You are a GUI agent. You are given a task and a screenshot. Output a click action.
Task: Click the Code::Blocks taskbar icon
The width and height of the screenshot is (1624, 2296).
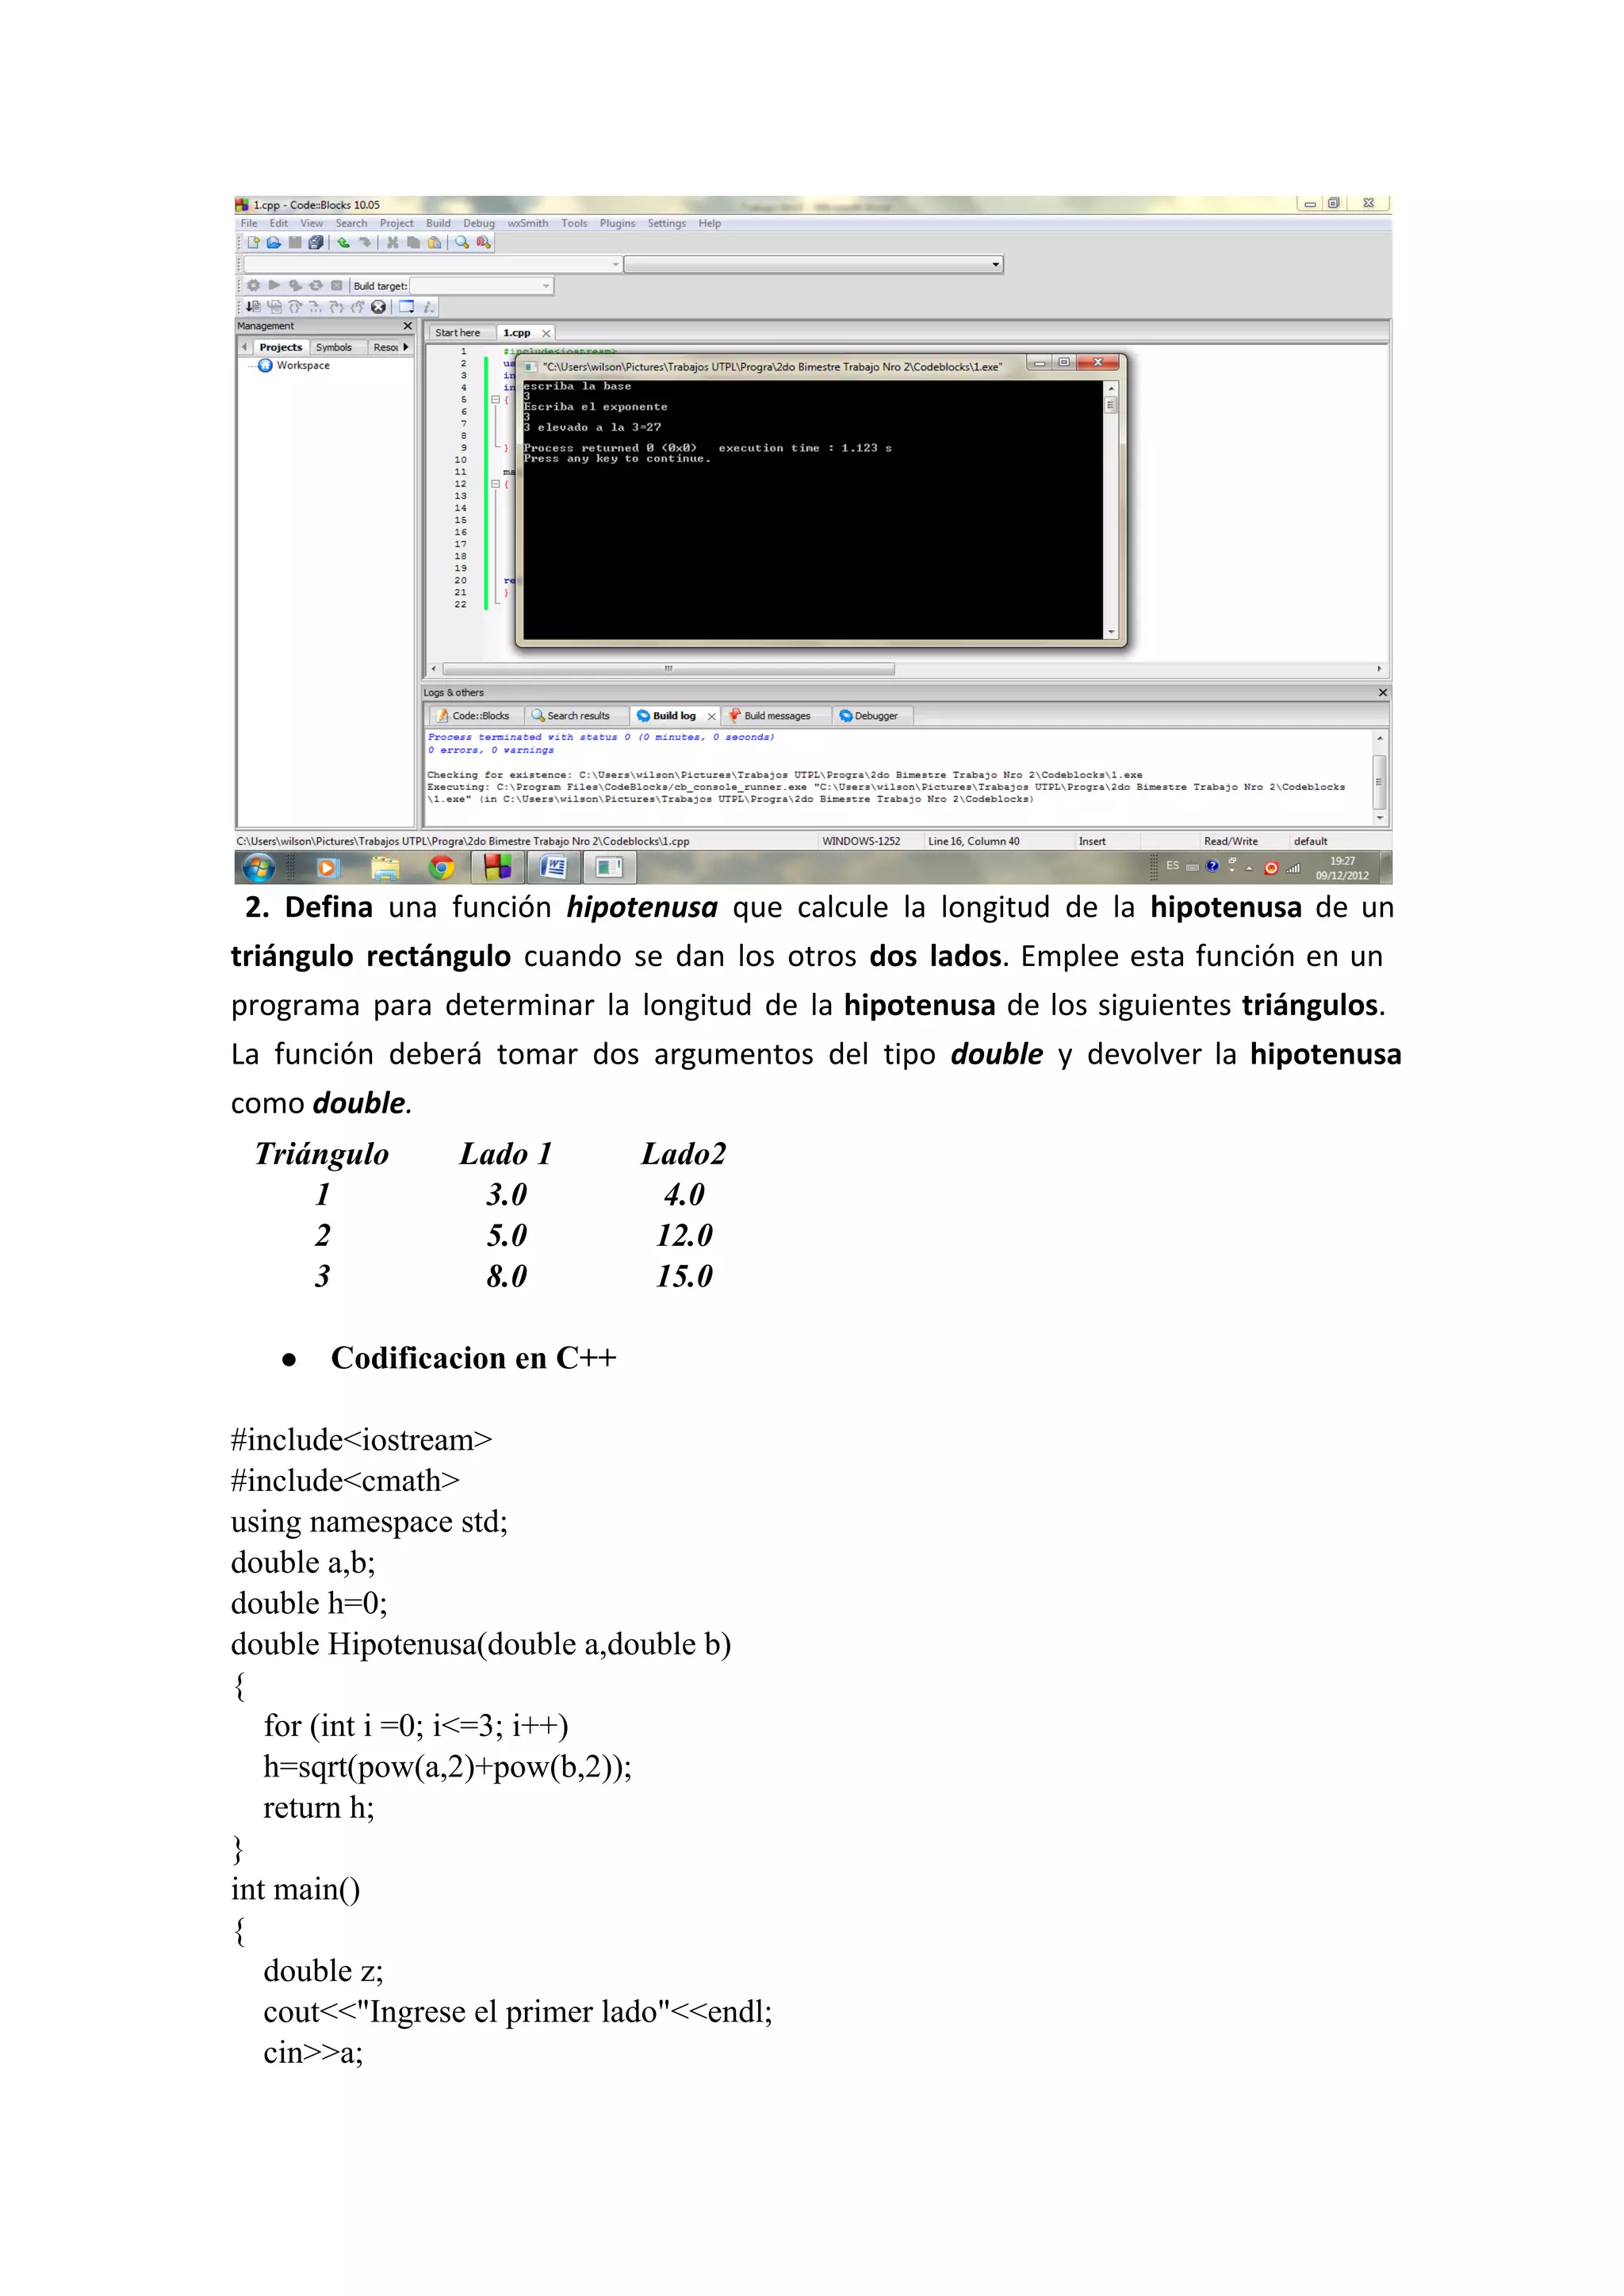497,868
